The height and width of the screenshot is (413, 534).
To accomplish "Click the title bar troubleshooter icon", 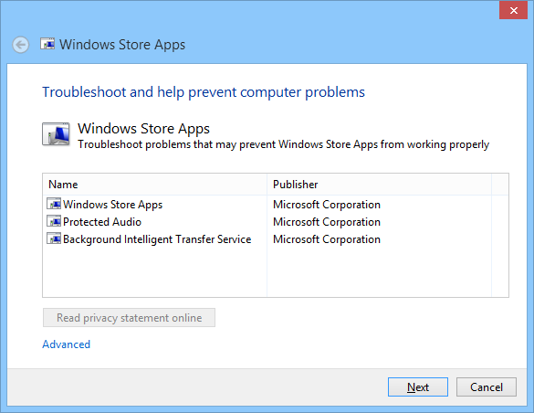I will pos(47,44).
